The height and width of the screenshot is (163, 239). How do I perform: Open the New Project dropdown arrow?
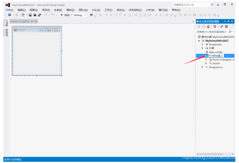27,15
